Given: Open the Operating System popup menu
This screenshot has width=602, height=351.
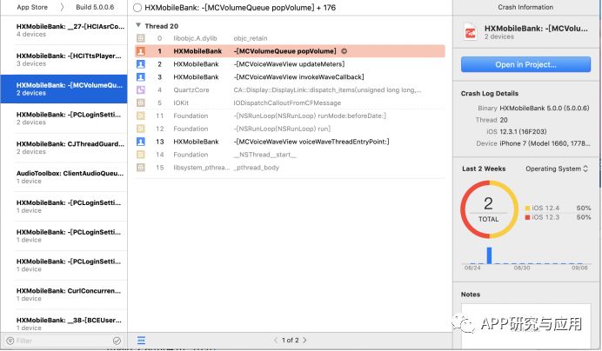Looking at the screenshot, I should tap(557, 169).
